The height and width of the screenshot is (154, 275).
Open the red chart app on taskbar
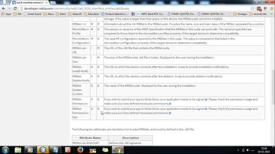(x=68, y=150)
